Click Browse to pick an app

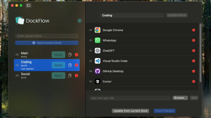[180, 98]
